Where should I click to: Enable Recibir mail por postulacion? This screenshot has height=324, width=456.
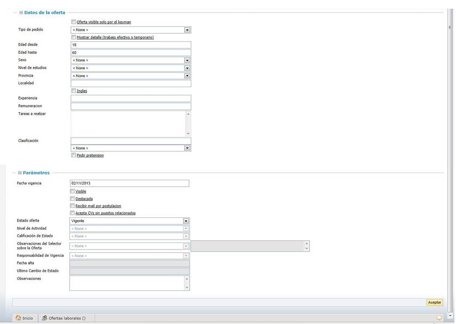click(x=72, y=206)
